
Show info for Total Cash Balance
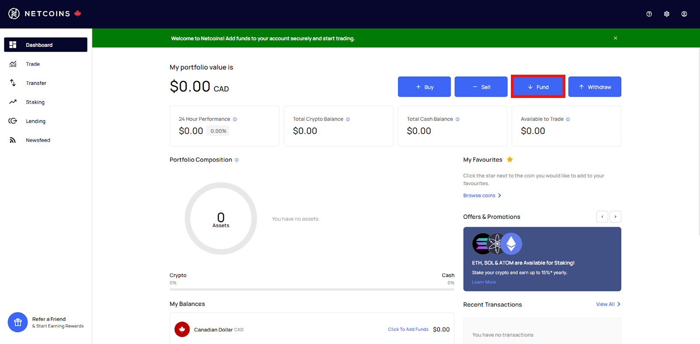(458, 119)
